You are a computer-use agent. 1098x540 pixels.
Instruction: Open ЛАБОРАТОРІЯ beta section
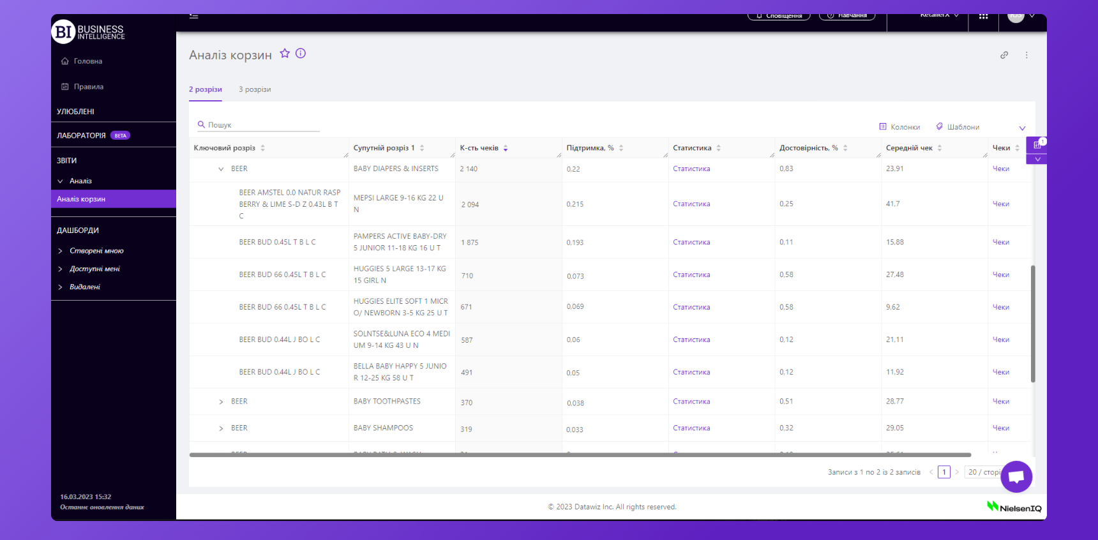[x=93, y=135]
